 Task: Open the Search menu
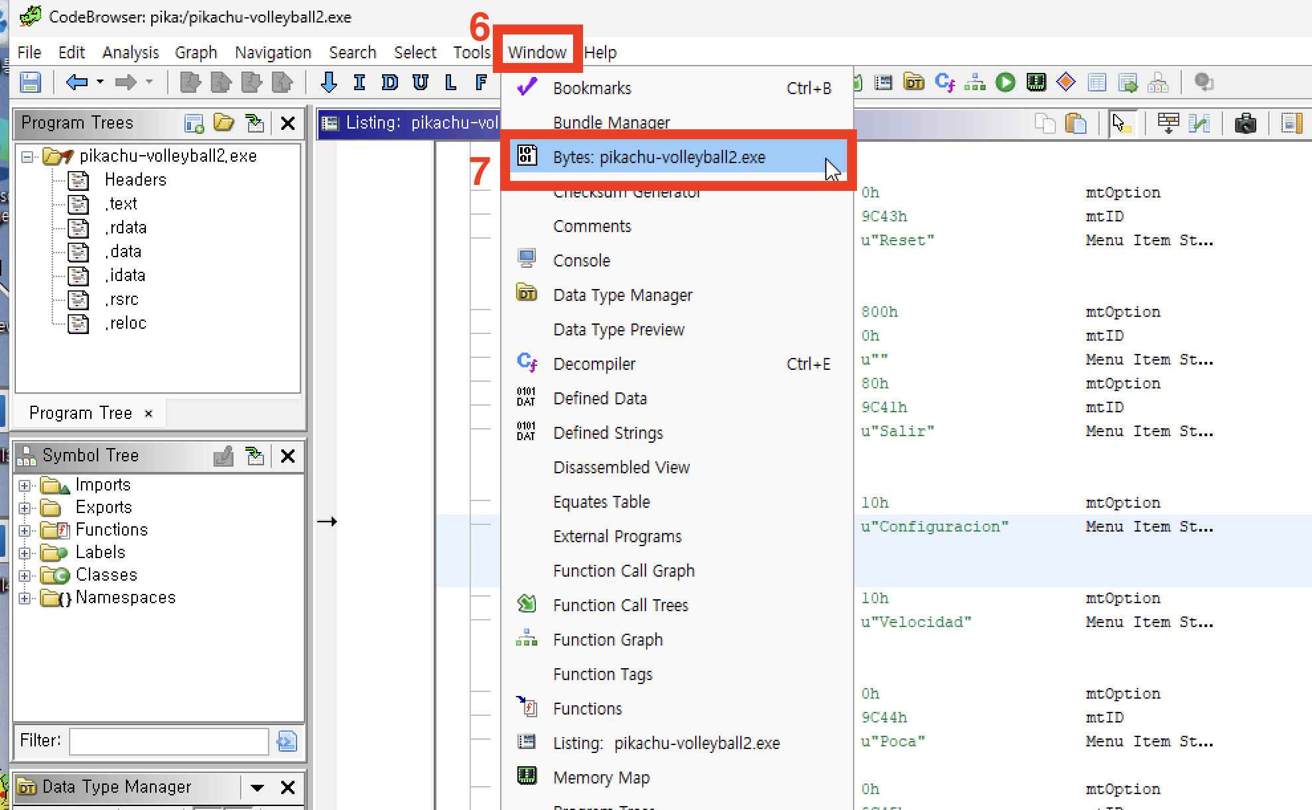(352, 52)
